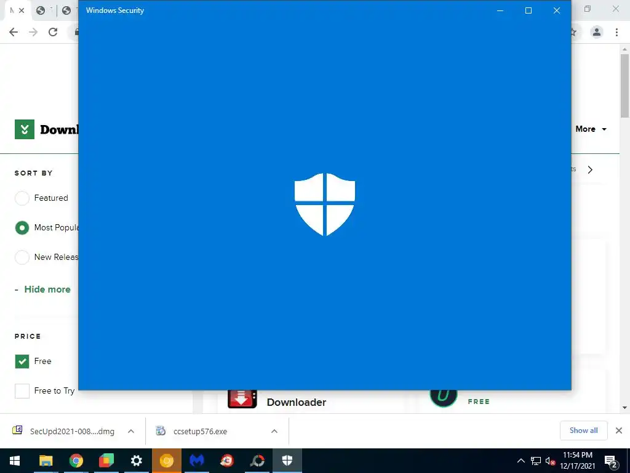
Task: Open the Windows Start menu
Action: click(15, 461)
